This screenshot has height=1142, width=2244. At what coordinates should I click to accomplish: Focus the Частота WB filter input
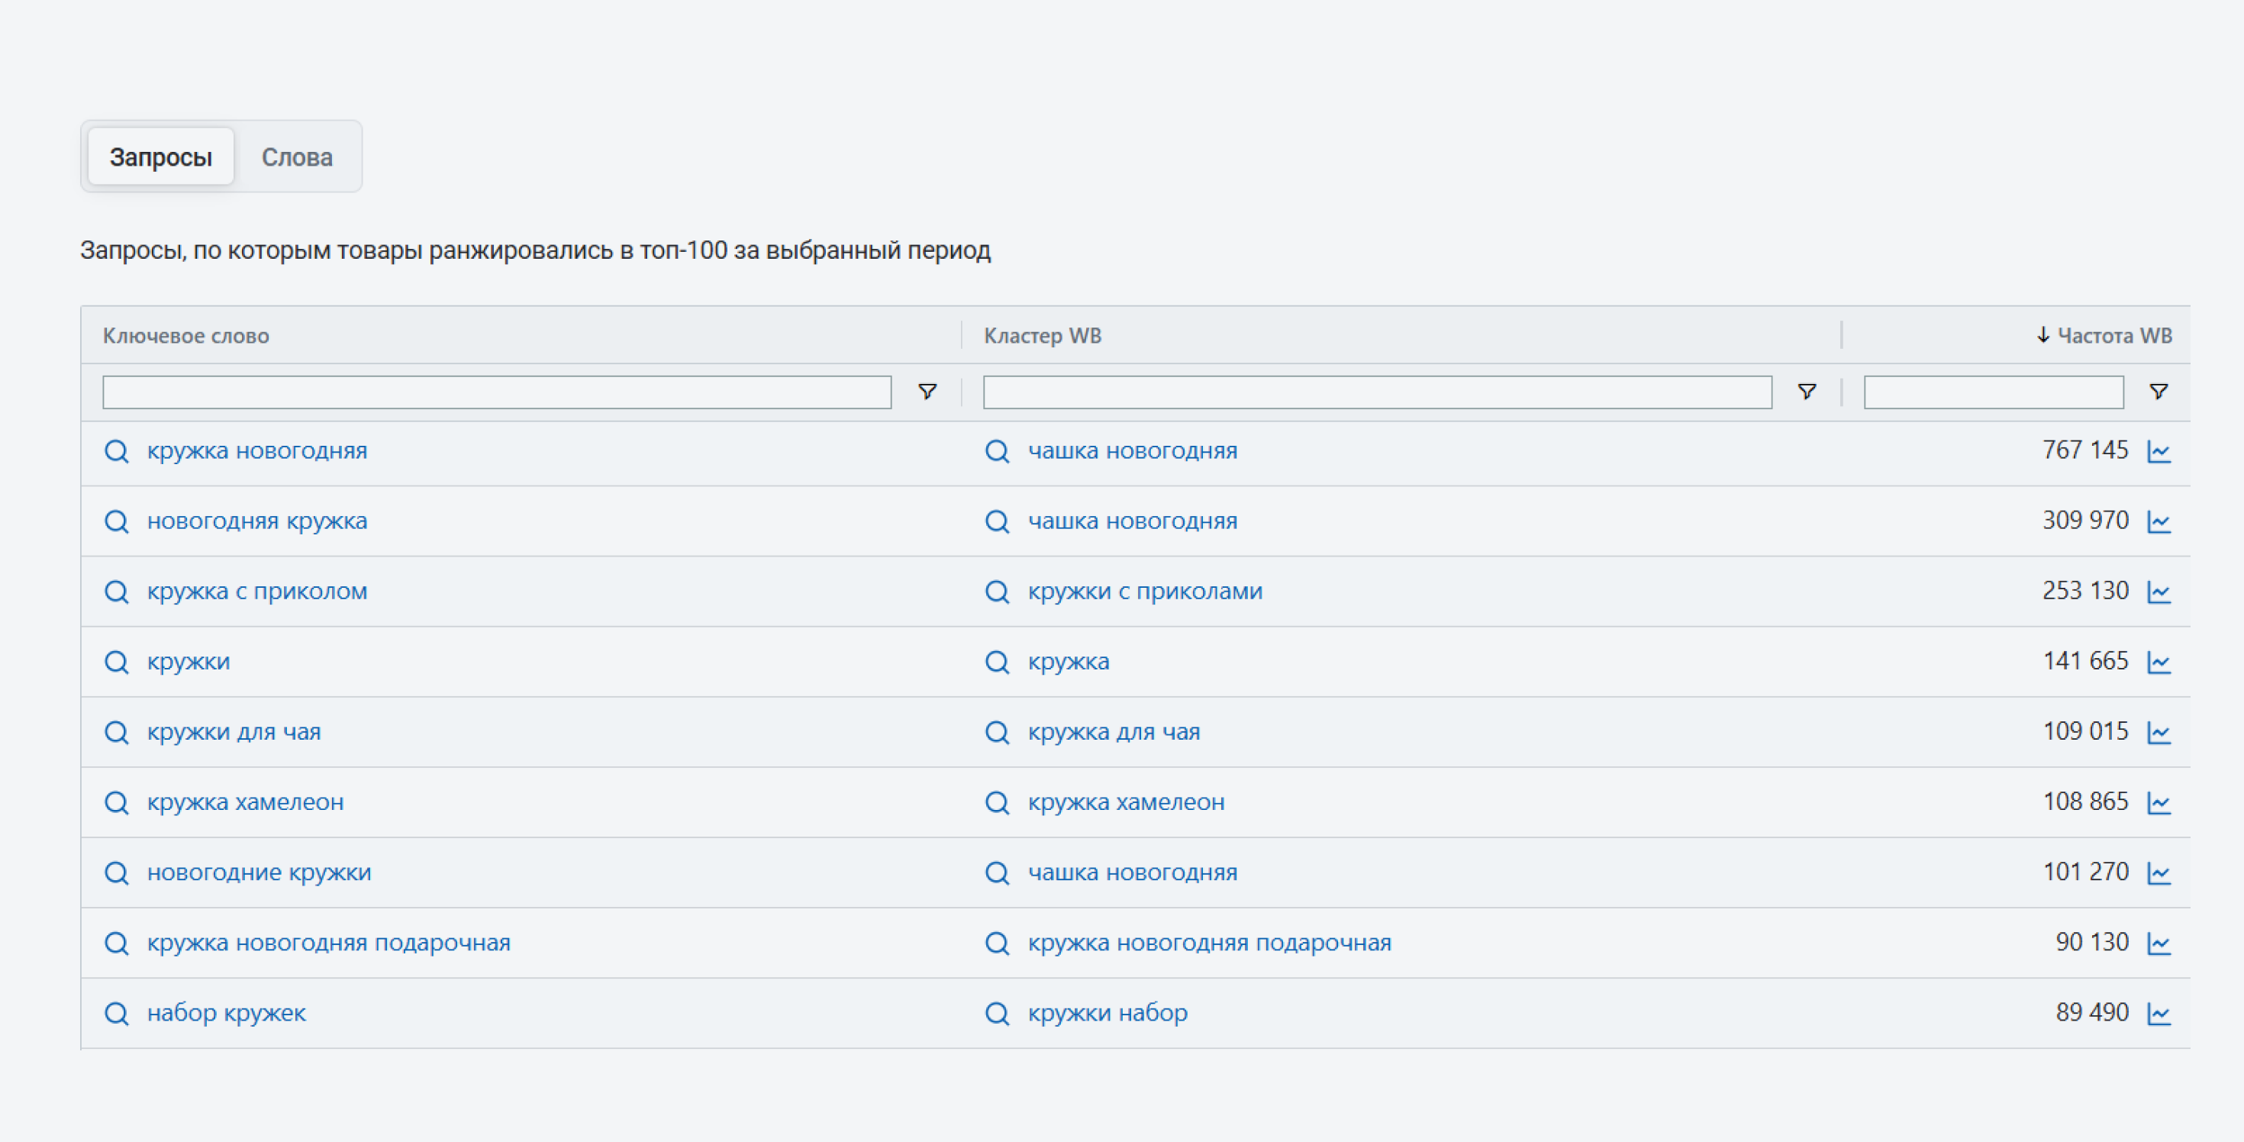(1993, 392)
